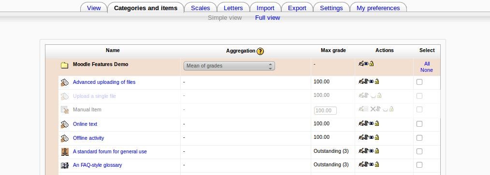Check the box for An FAQ-style glossary
The image size is (490, 175).
pos(419,165)
